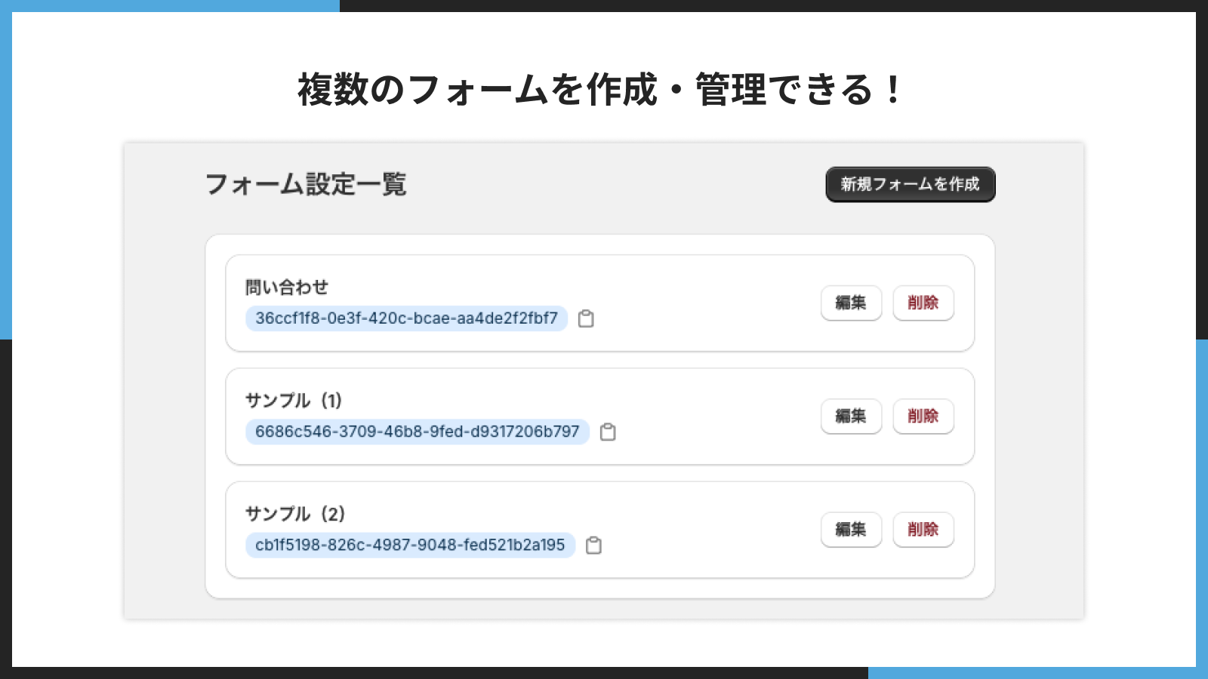Screen dimensions: 1208x679
Task: Edit the 問い合わせ form via 編集
Action: coord(851,303)
